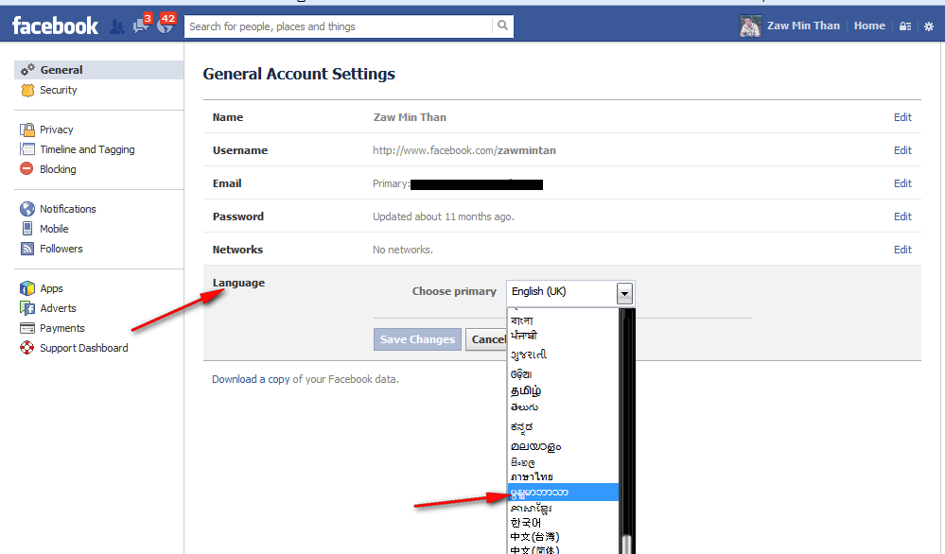
Task: Click Save Changes button
Action: click(417, 339)
